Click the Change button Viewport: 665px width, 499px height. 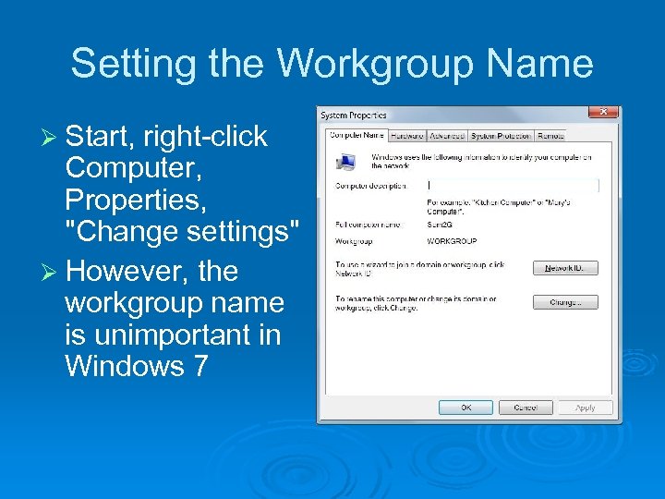coord(565,302)
